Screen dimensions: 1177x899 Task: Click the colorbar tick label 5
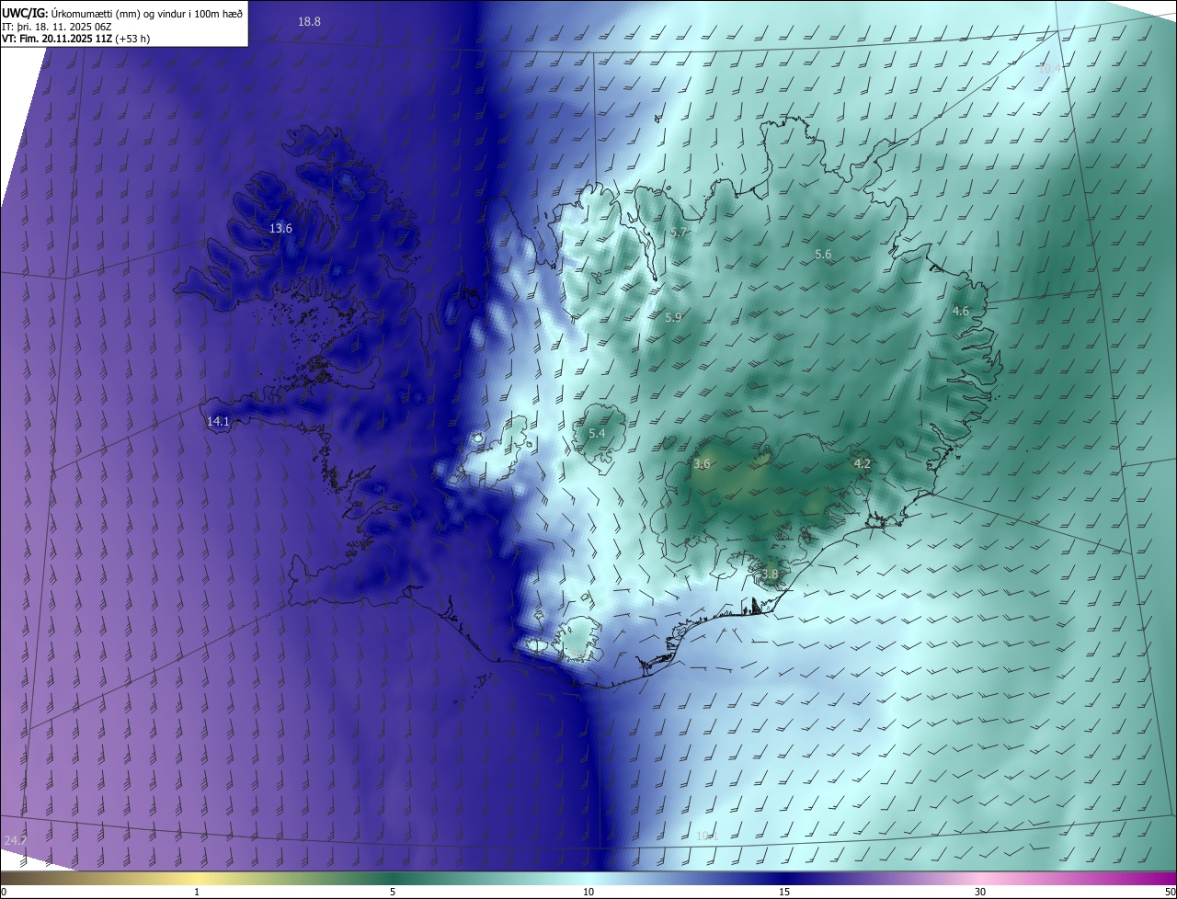pyautogui.click(x=393, y=892)
